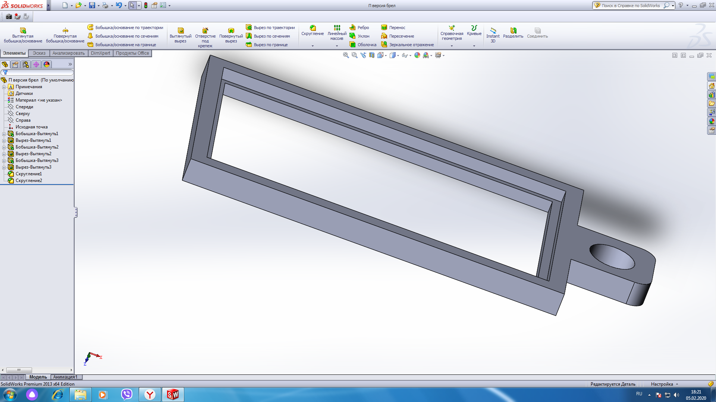This screenshot has width=716, height=402.
Task: Select Скругление2 in the feature tree
Action: (x=29, y=181)
